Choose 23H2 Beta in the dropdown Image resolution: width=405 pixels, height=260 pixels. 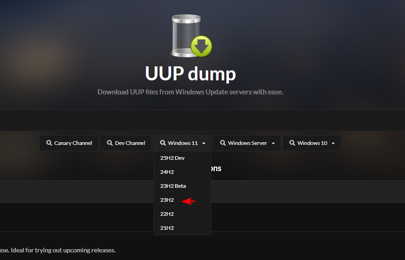[182, 186]
